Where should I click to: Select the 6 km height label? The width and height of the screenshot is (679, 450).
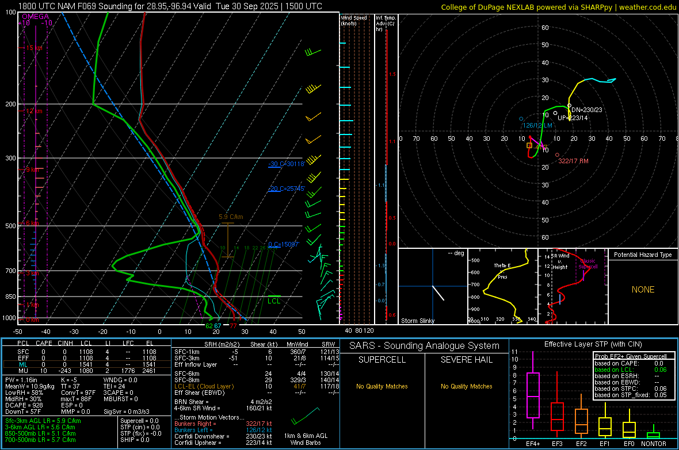pos(32,223)
